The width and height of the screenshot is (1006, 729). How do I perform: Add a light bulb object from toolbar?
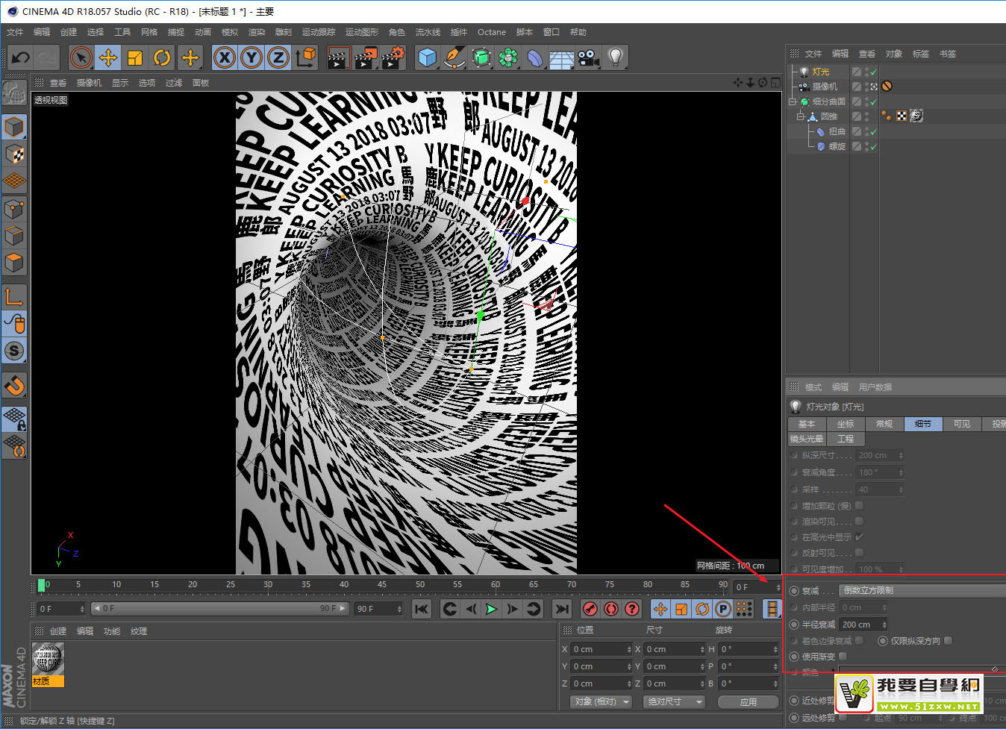(615, 57)
